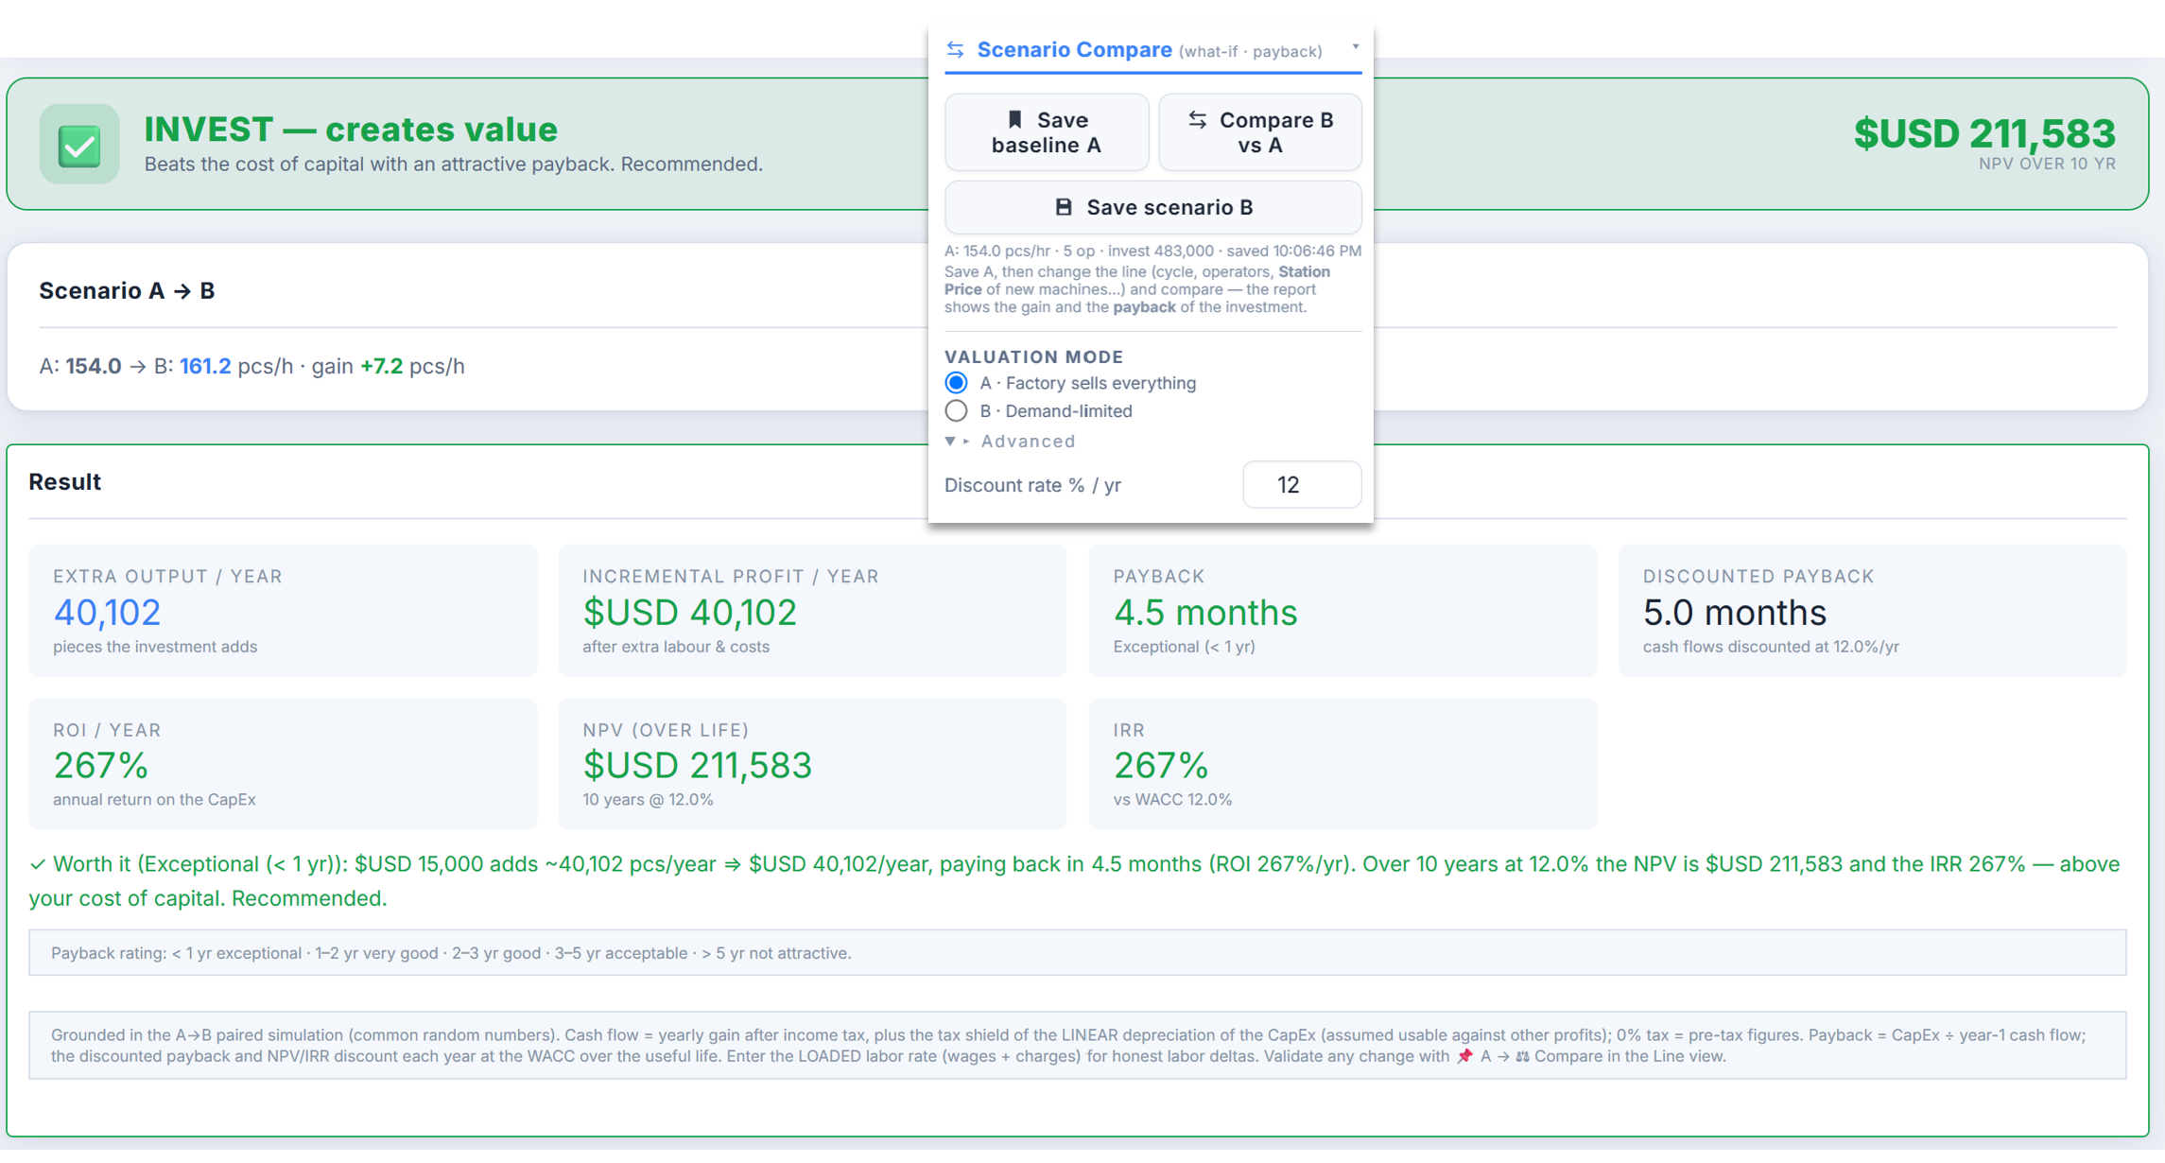Click the swap icon on Compare B vs A
Viewport: 2165px width, 1163px height.
click(x=1198, y=119)
